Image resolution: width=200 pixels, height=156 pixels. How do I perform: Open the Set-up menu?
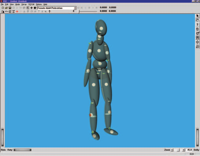coord(24,4)
